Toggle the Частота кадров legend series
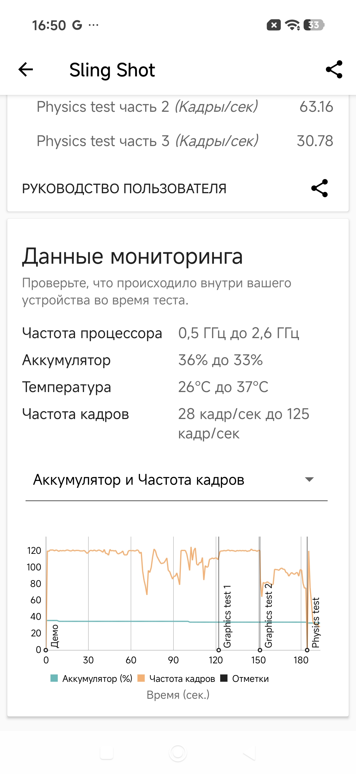Viewport: 356px width, 774px height. click(x=182, y=679)
